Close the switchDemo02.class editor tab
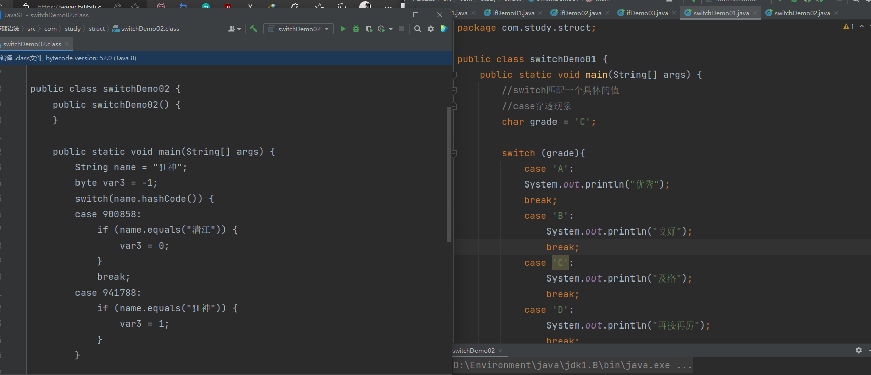This screenshot has height=375, width=871. 67,44
